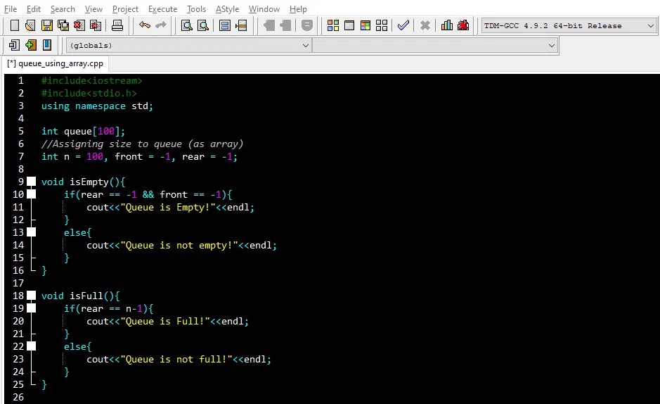Stop execution with the gray X icon
This screenshot has height=404, width=660.
(425, 26)
